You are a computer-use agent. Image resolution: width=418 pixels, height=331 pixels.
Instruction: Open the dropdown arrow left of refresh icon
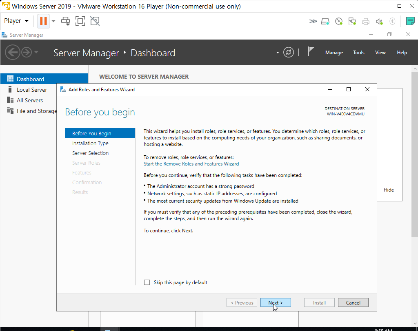[x=278, y=53]
